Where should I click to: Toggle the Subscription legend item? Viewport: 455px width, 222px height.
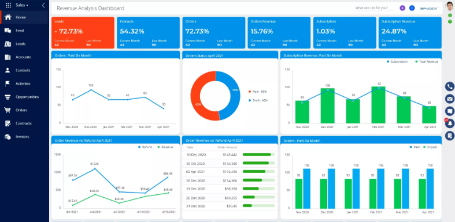coord(397,62)
